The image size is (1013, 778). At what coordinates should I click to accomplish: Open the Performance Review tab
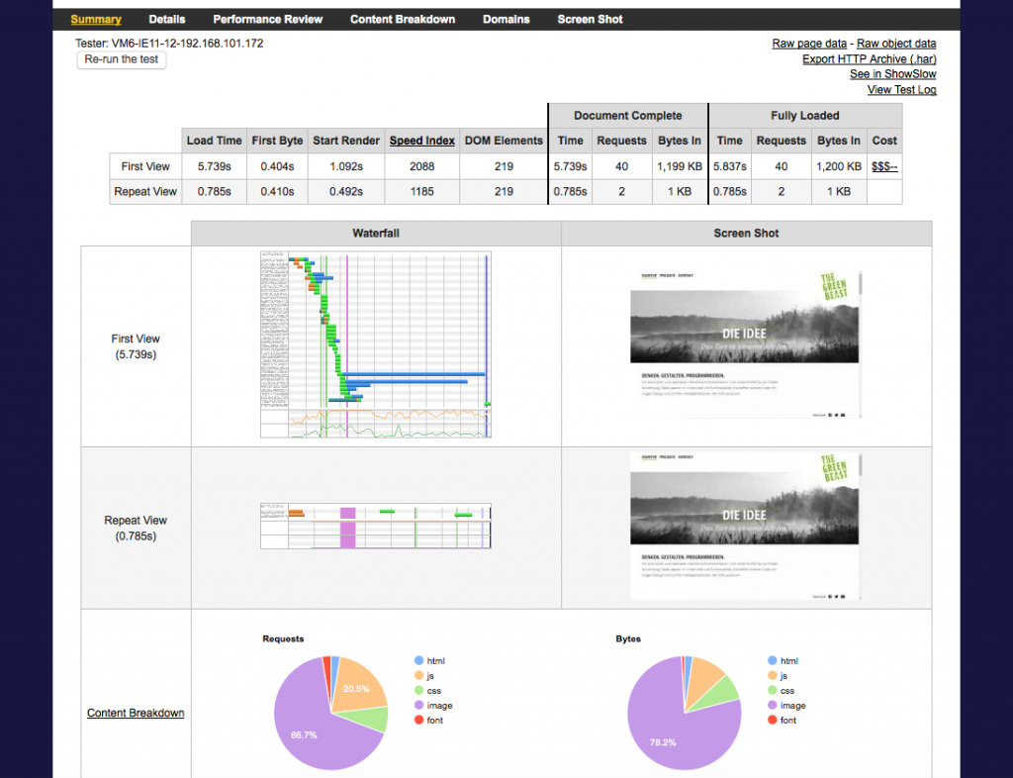(267, 19)
